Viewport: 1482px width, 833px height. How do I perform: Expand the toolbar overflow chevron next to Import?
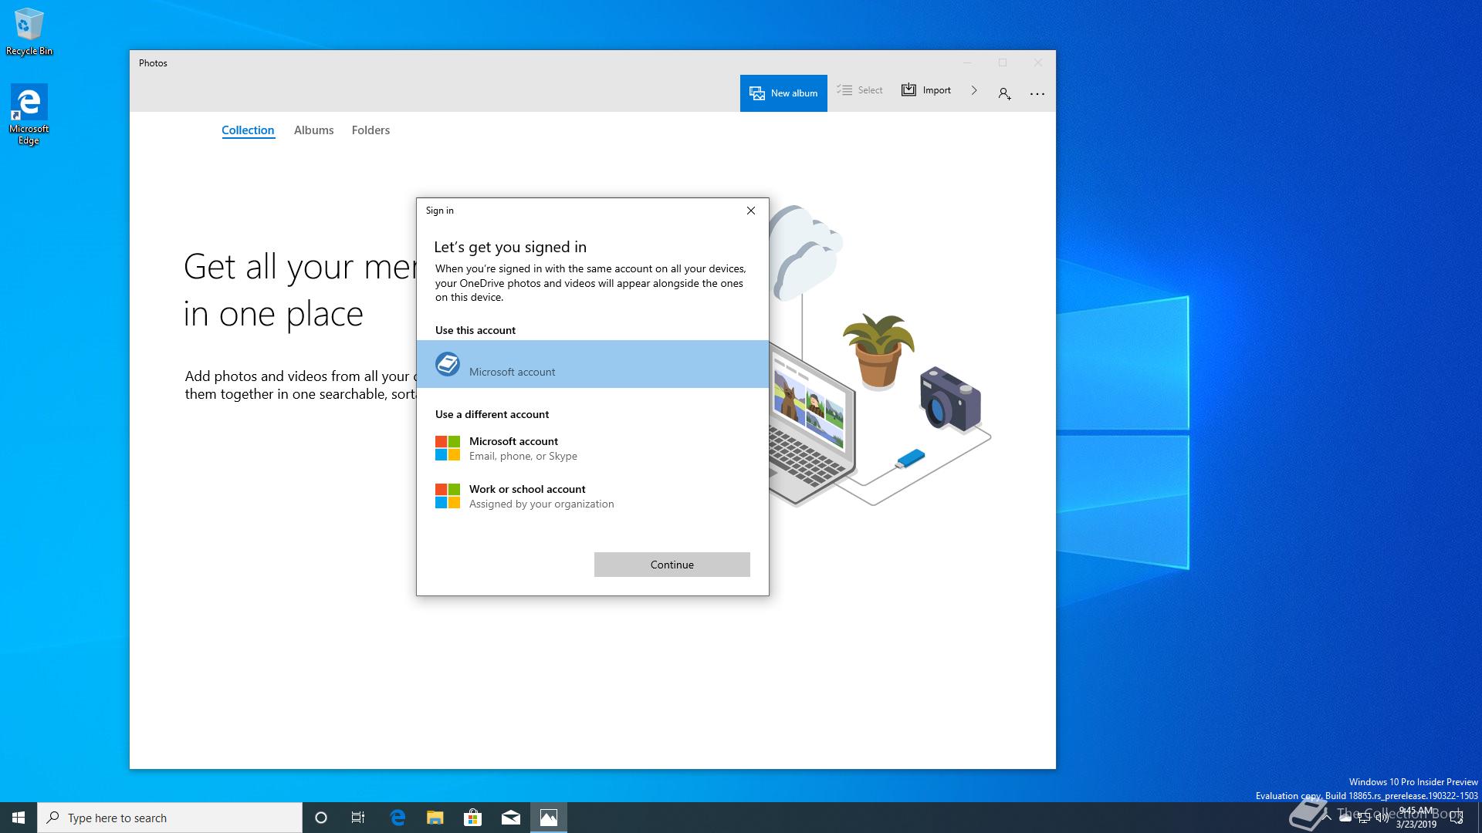point(974,90)
